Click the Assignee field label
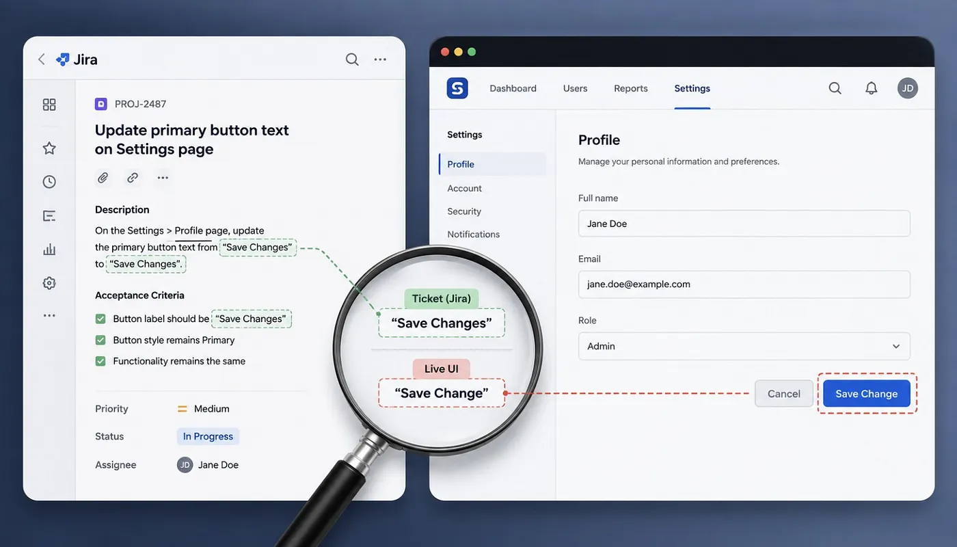The height and width of the screenshot is (547, 957). tap(116, 465)
